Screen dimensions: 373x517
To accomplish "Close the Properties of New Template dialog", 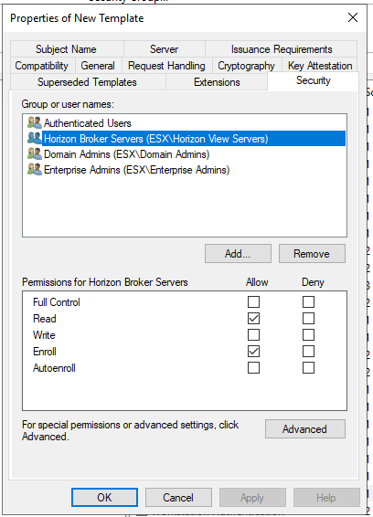I will coord(353,17).
